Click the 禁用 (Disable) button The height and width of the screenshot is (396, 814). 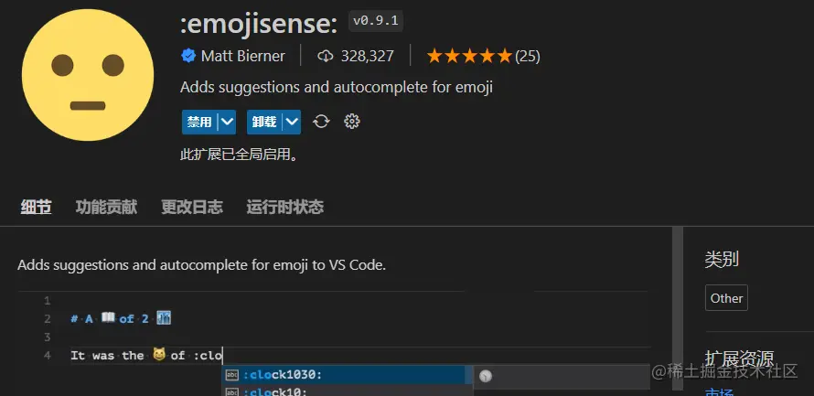coord(199,122)
